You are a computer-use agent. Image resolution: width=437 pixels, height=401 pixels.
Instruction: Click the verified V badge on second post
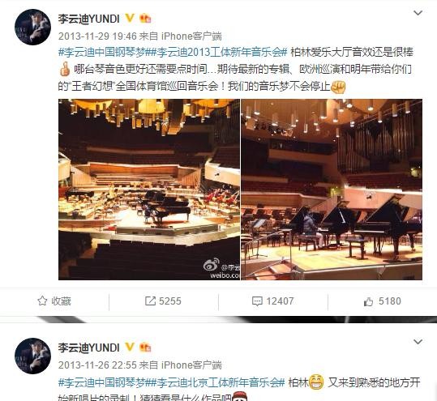[130, 348]
